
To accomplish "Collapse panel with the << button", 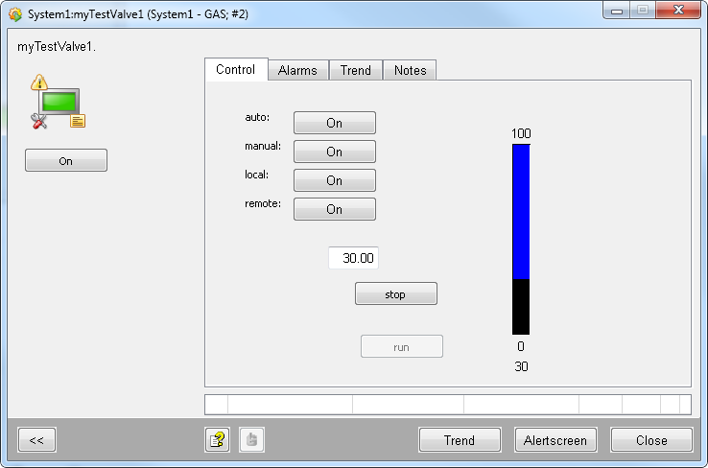I will pyautogui.click(x=37, y=440).
